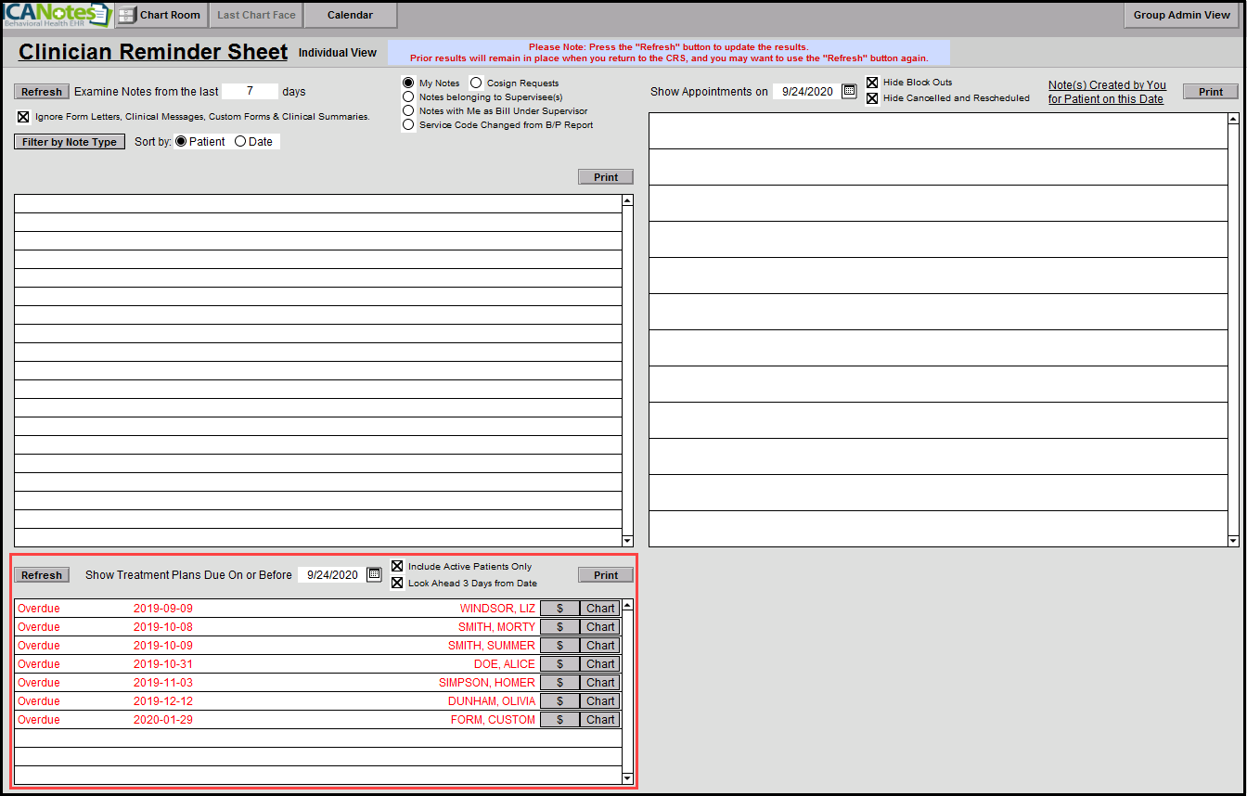Viewport: 1247px width, 796px height.
Task: Switch to Group Admin View
Action: pos(1181,16)
